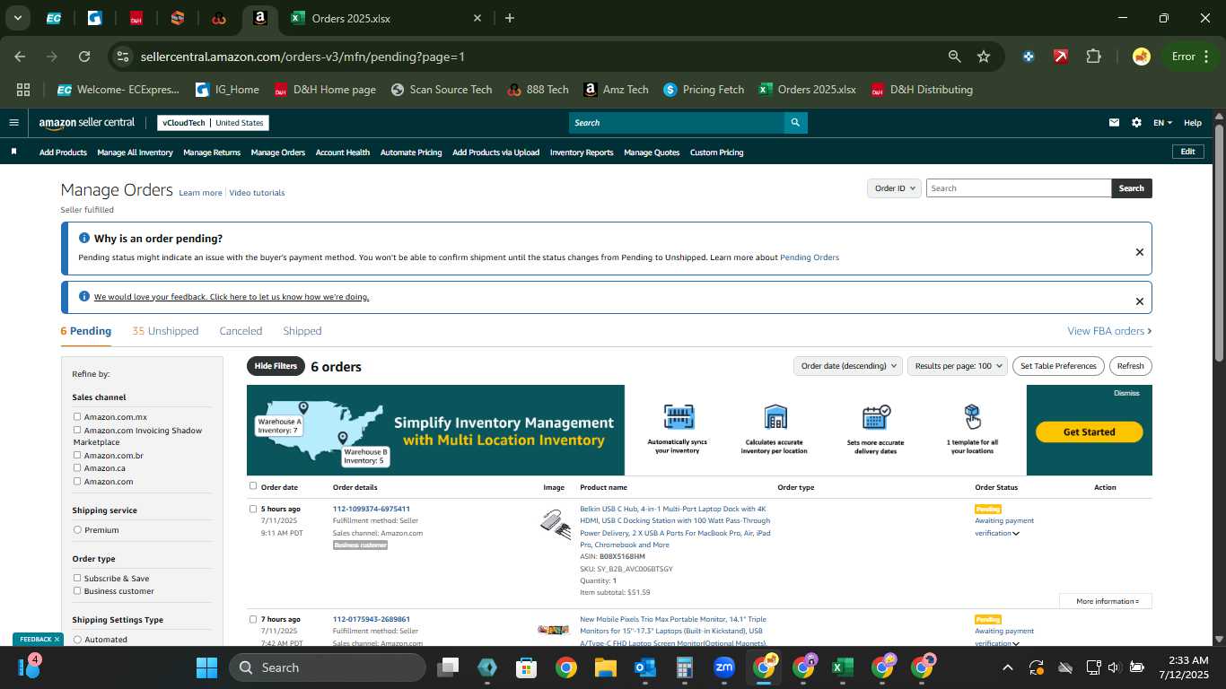Click the Windows Start button
Screen dimensions: 1226x689
206,667
